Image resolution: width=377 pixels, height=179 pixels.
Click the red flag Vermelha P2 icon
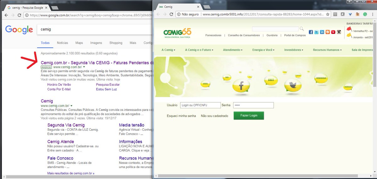coord(349,29)
